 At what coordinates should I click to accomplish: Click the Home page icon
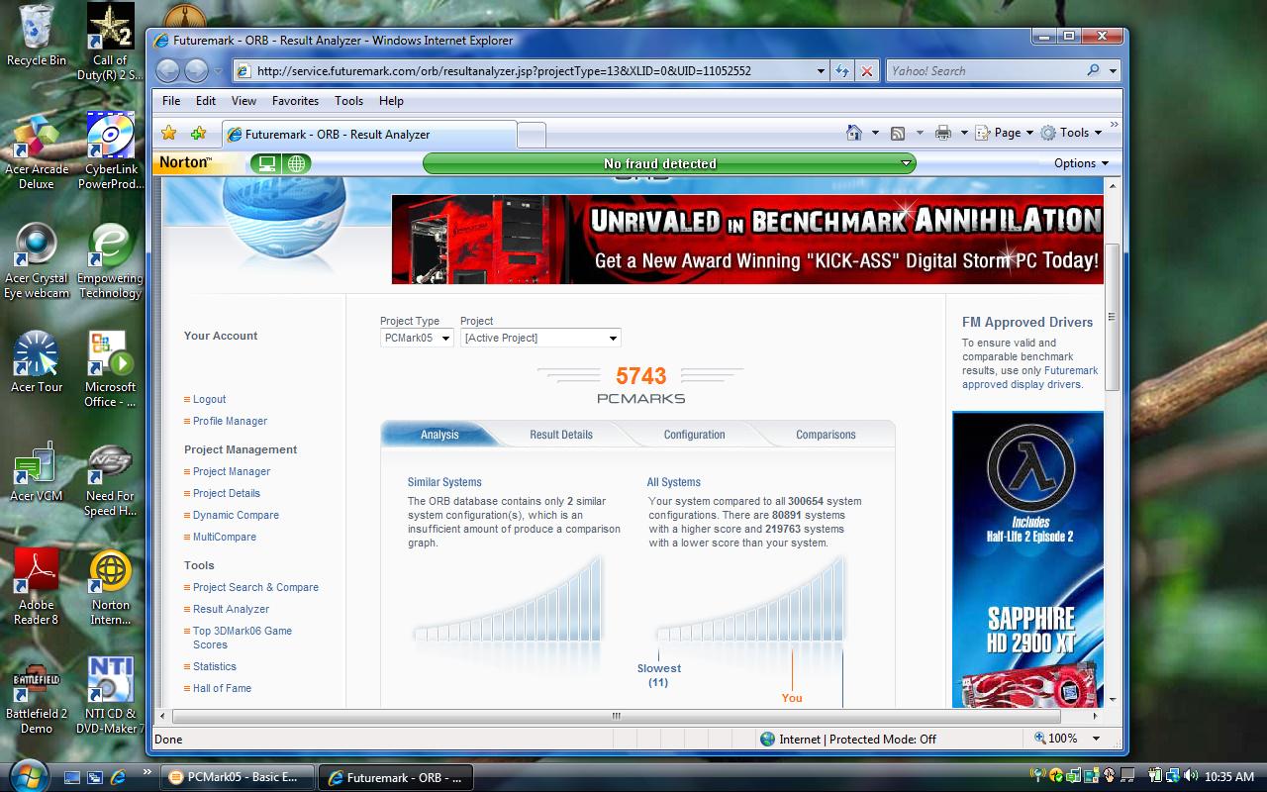pyautogui.click(x=854, y=133)
